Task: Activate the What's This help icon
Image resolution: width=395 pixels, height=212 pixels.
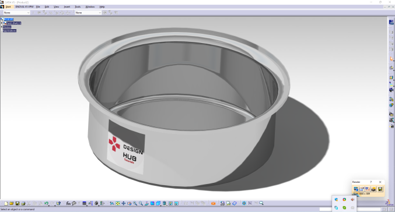Action: (x=58, y=203)
